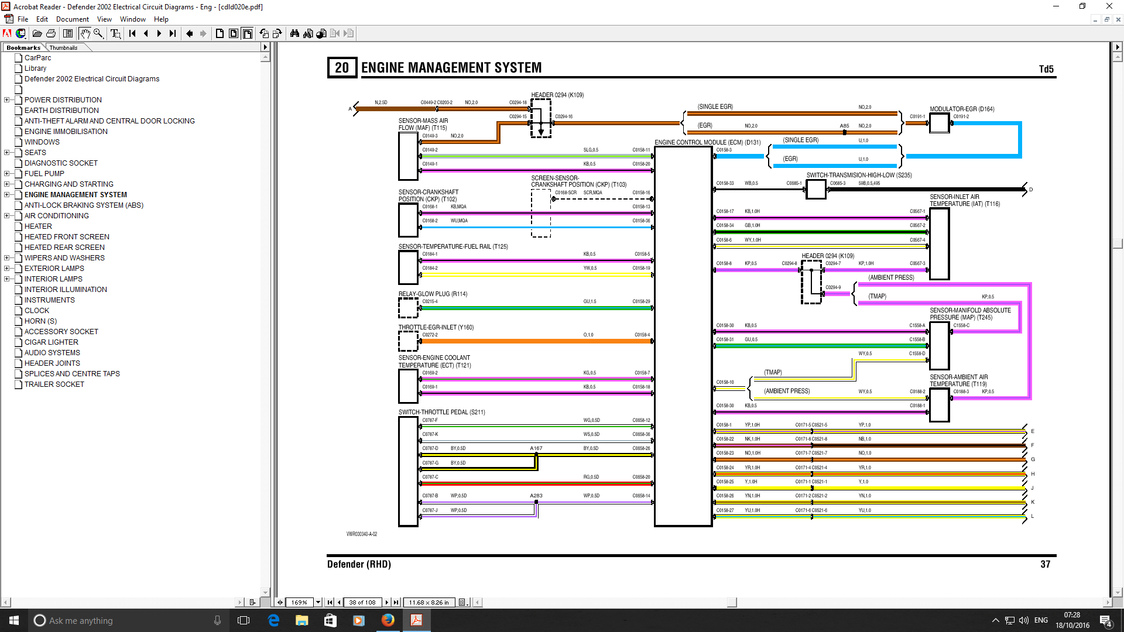
Task: Open the Window menu
Action: coord(133,19)
